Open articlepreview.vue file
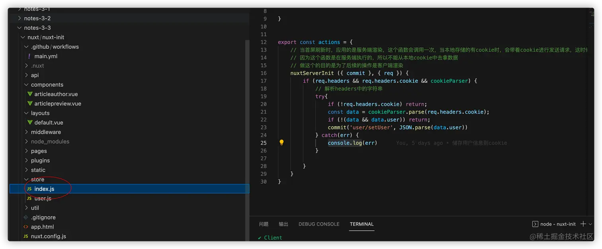 (x=58, y=103)
